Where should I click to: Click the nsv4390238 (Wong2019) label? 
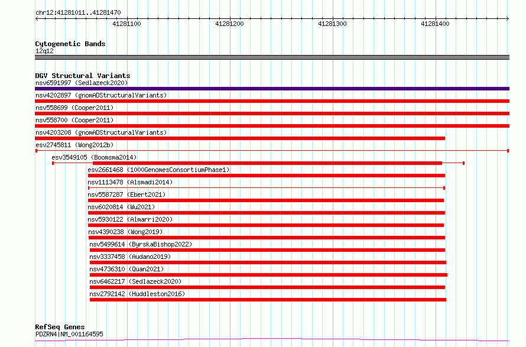pyautogui.click(x=125, y=232)
